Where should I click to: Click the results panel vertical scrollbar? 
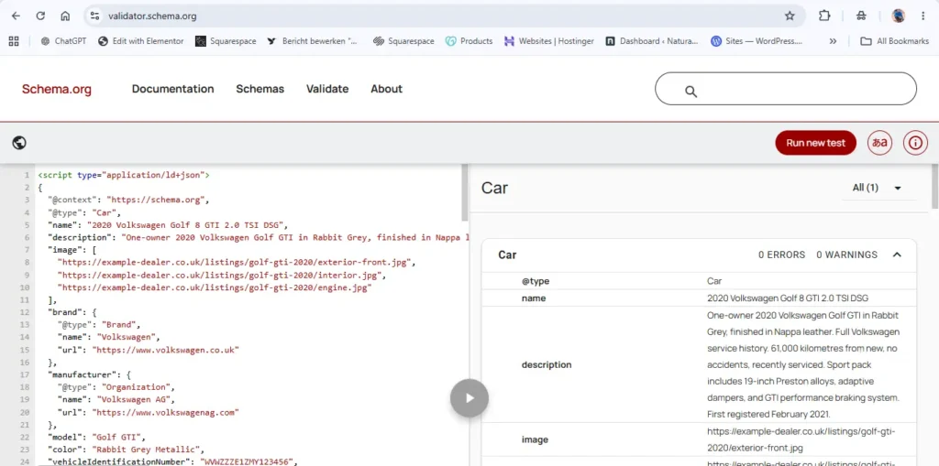pyautogui.click(x=934, y=187)
